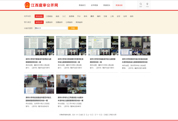Open case title 清华大学诉宁都县清华名苑幼儿园
This screenshot has height=121, width=178.
tap(38, 60)
